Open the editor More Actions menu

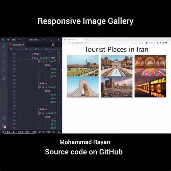[58, 45]
